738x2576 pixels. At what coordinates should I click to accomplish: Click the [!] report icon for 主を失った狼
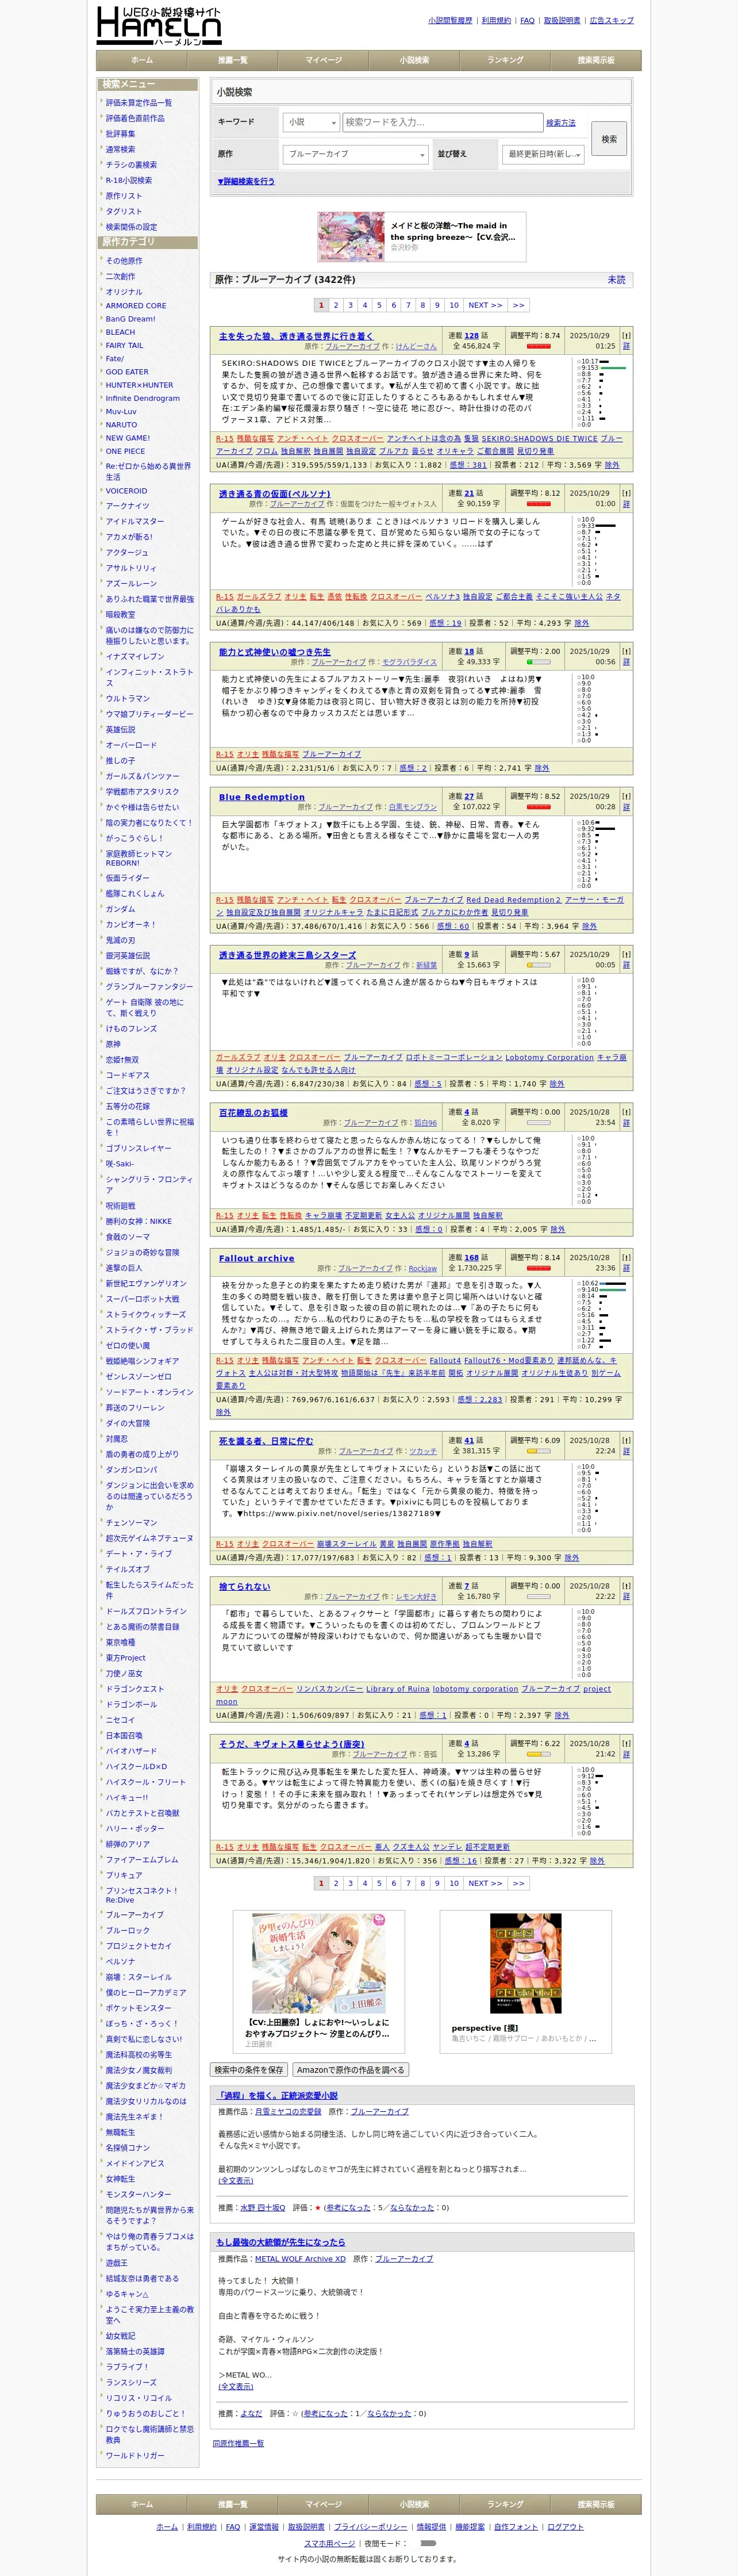(626, 336)
